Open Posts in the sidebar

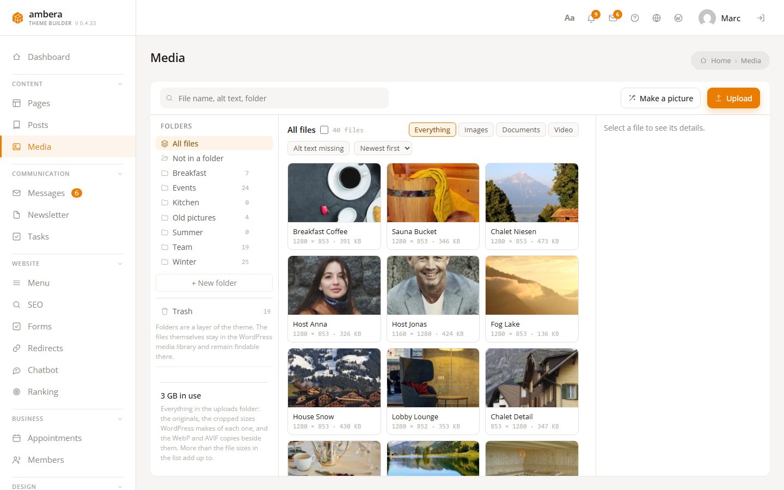point(68,125)
